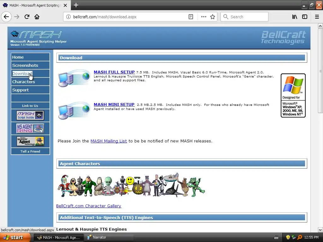323x242 pixels.
Task: Click Lernout & Hauspie TTS Engines text
Action: tap(91, 229)
